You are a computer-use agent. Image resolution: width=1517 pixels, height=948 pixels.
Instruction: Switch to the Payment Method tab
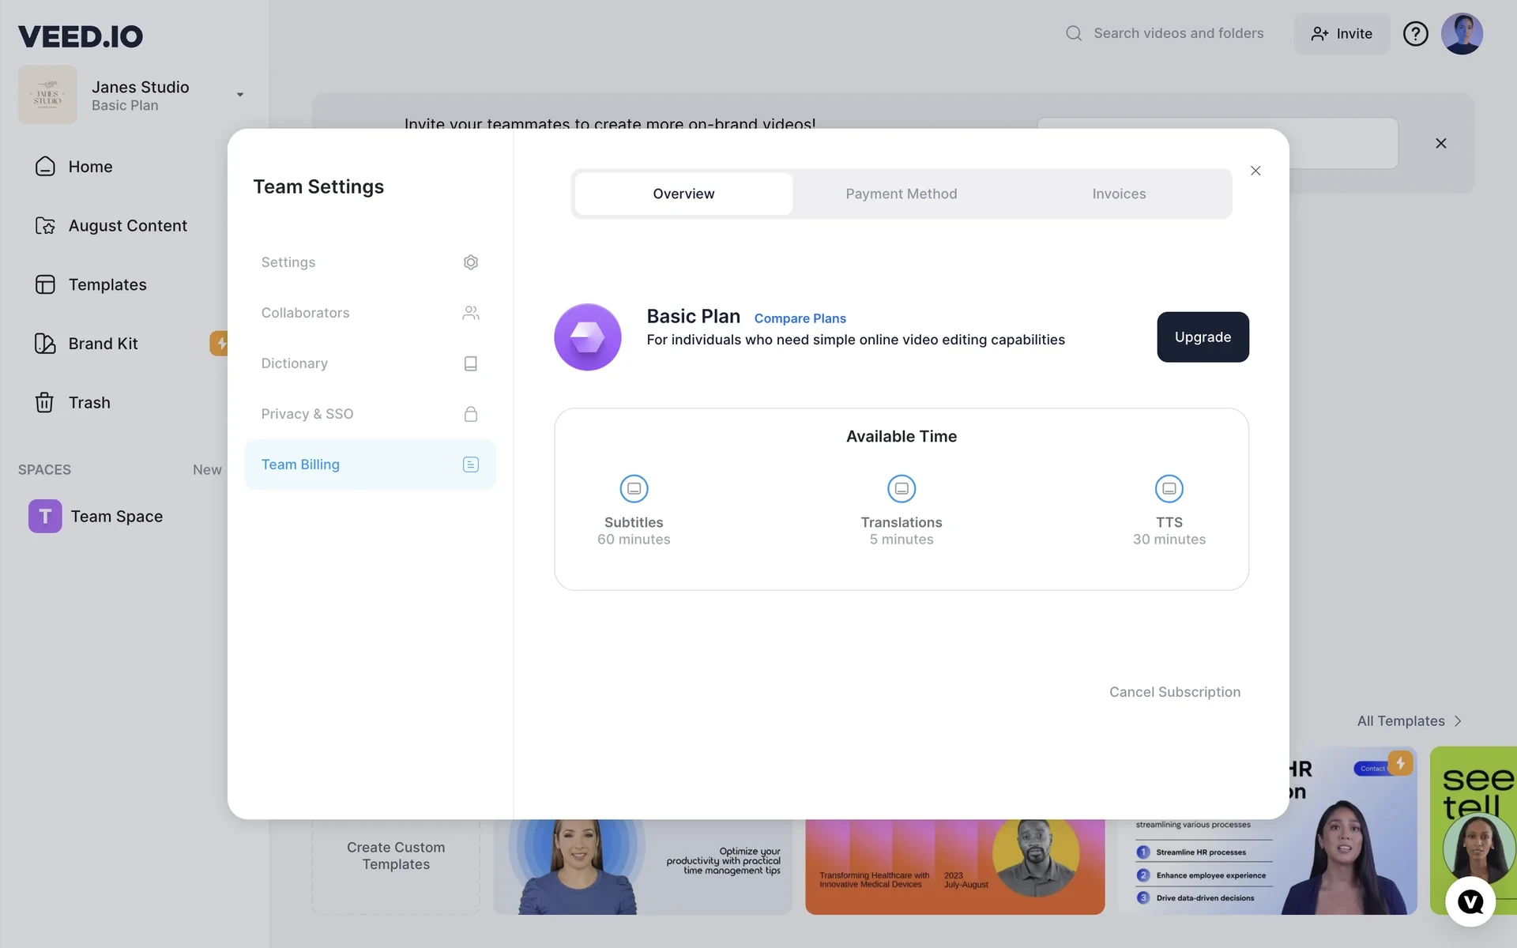click(x=902, y=194)
